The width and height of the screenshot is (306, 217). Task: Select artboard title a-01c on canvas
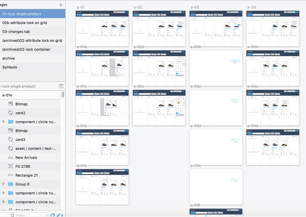(x=82, y=86)
